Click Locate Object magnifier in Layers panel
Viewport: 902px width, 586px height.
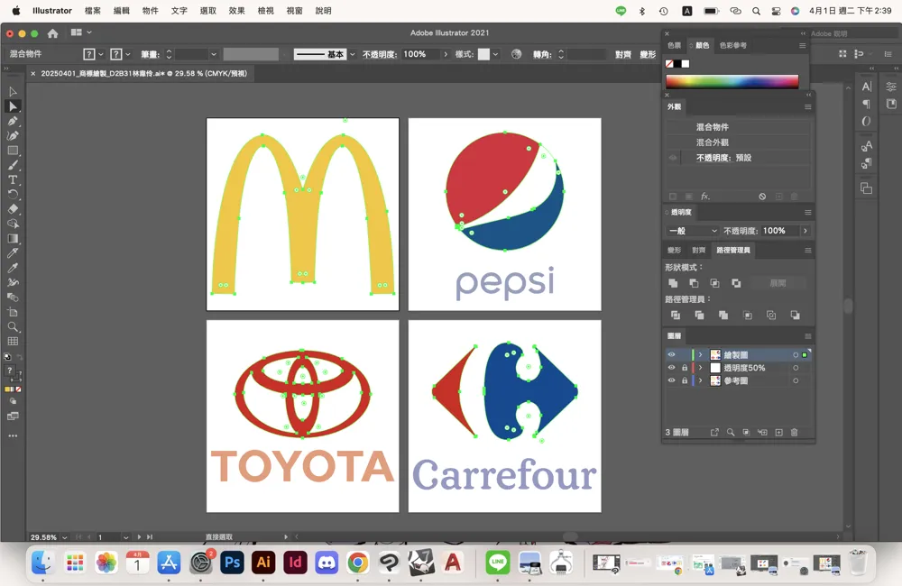[731, 433]
